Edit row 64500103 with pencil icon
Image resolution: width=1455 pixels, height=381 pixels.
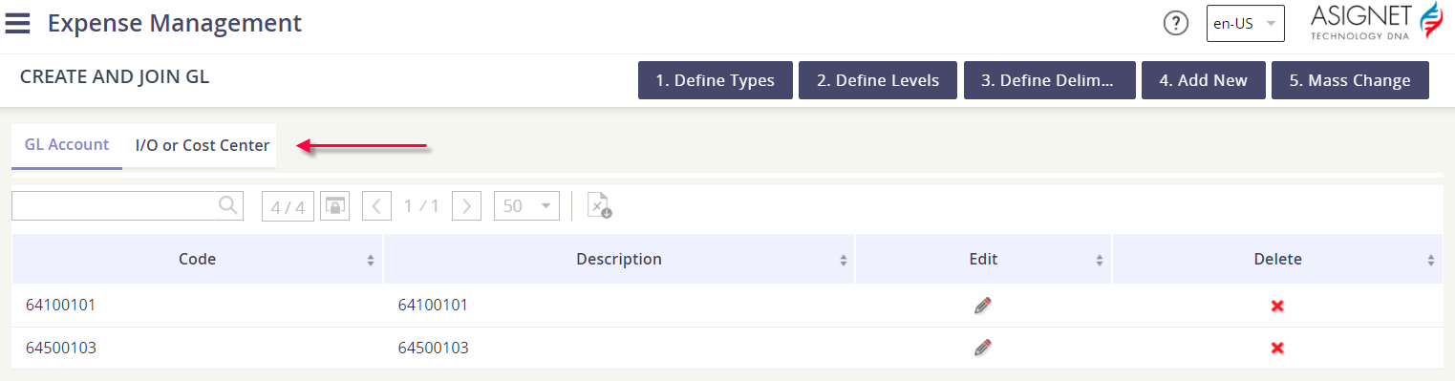[x=983, y=348]
